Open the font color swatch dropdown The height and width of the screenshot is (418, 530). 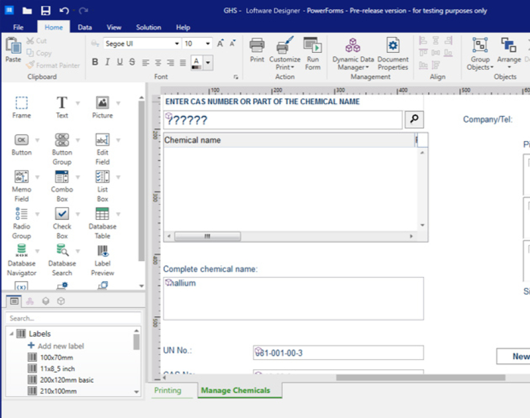point(208,62)
